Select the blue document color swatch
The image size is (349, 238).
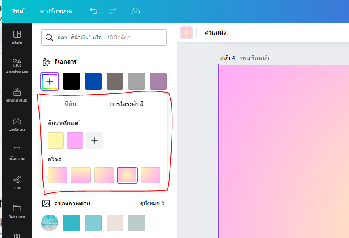(x=93, y=81)
